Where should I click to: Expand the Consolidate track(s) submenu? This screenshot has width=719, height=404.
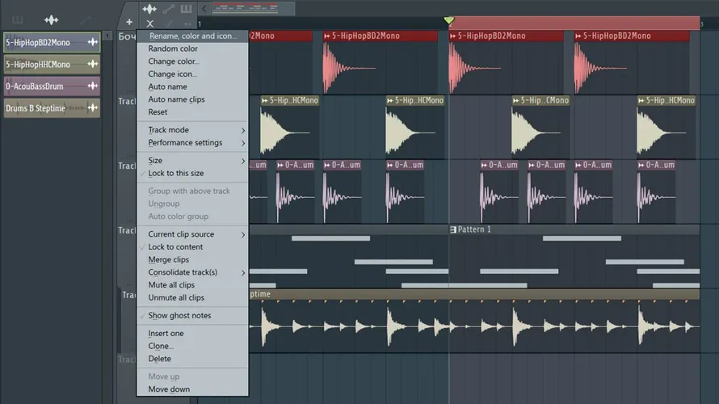(192, 272)
